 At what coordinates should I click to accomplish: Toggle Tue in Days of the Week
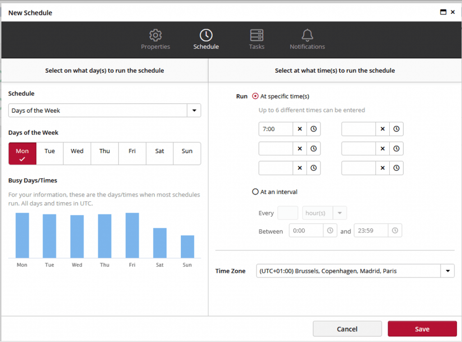[50, 154]
